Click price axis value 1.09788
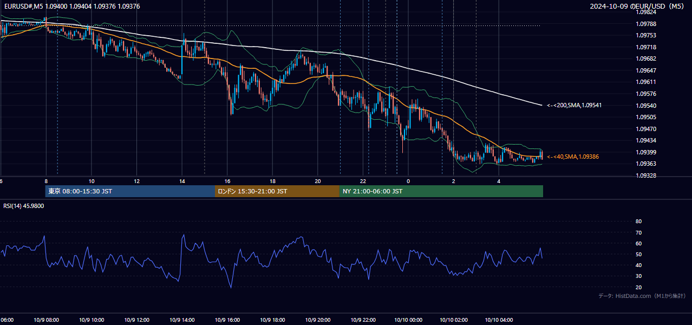This screenshot has height=325, width=692. (x=646, y=24)
